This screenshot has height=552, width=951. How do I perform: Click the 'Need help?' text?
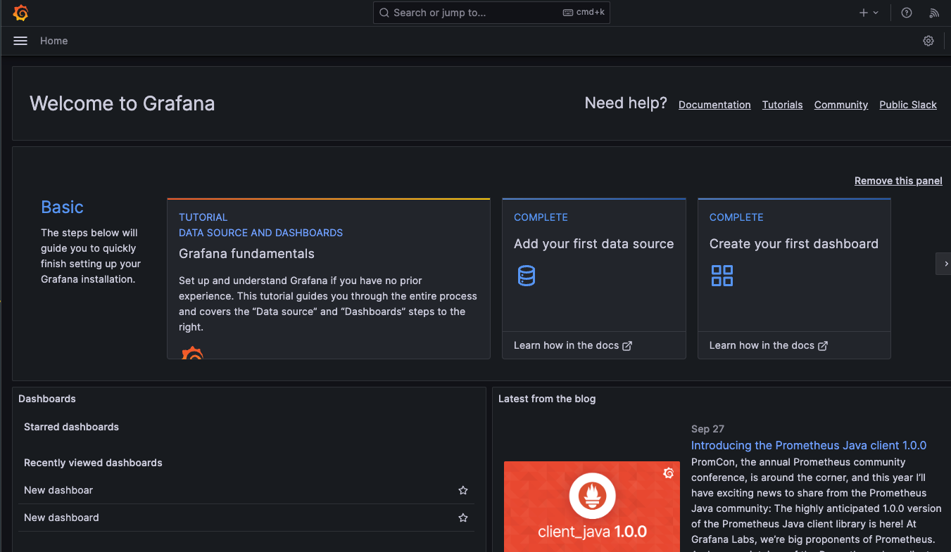pyautogui.click(x=626, y=103)
